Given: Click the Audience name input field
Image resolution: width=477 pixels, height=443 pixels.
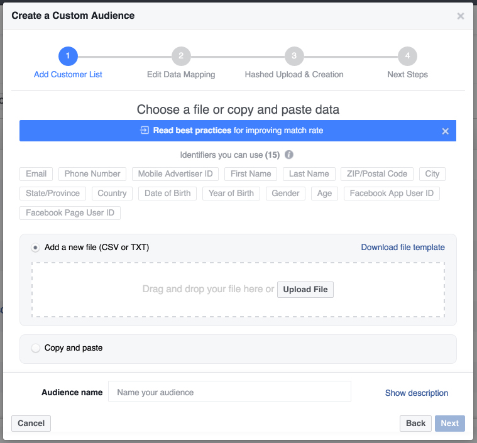Looking at the screenshot, I should click(229, 391).
